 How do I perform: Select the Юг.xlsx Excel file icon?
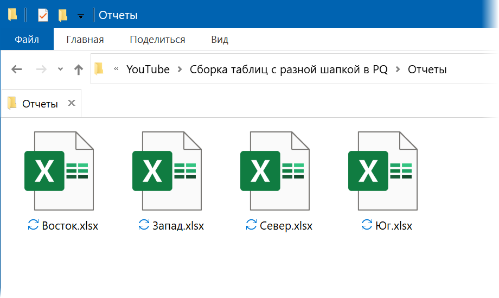pos(383,171)
